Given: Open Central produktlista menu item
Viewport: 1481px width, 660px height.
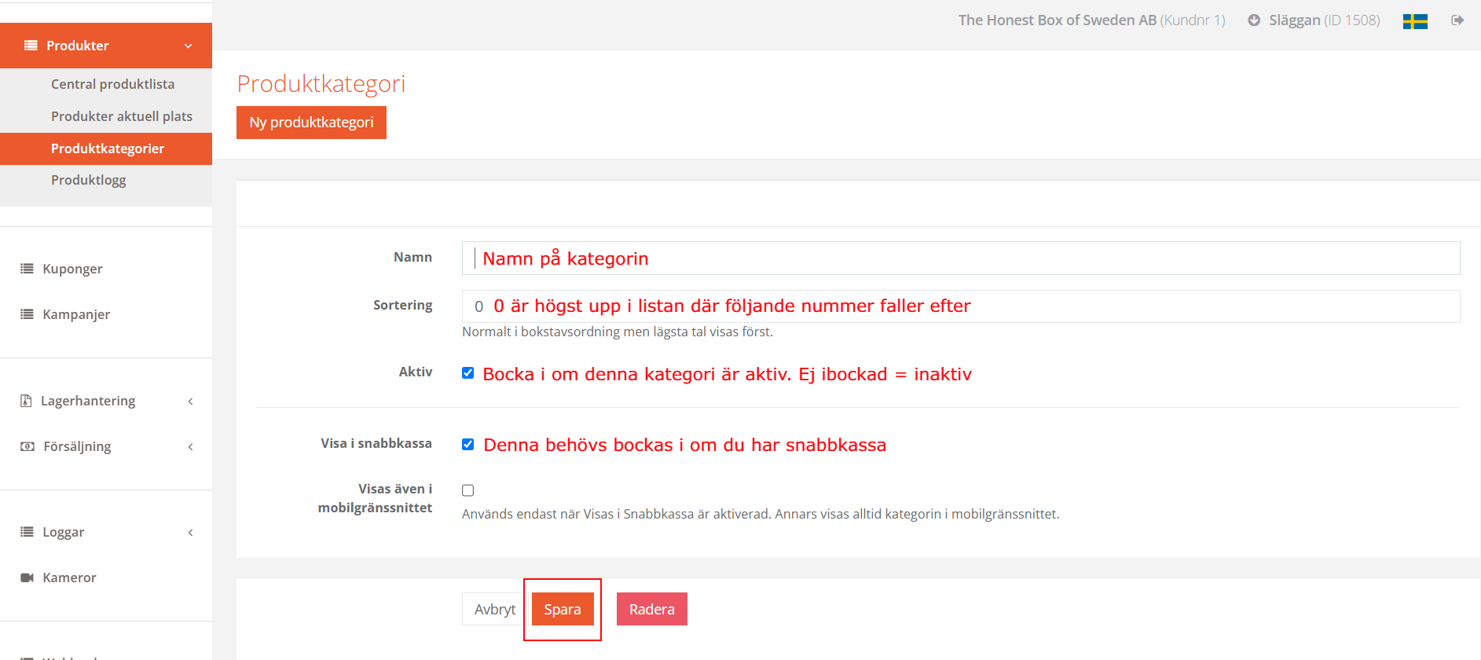Looking at the screenshot, I should click(112, 84).
